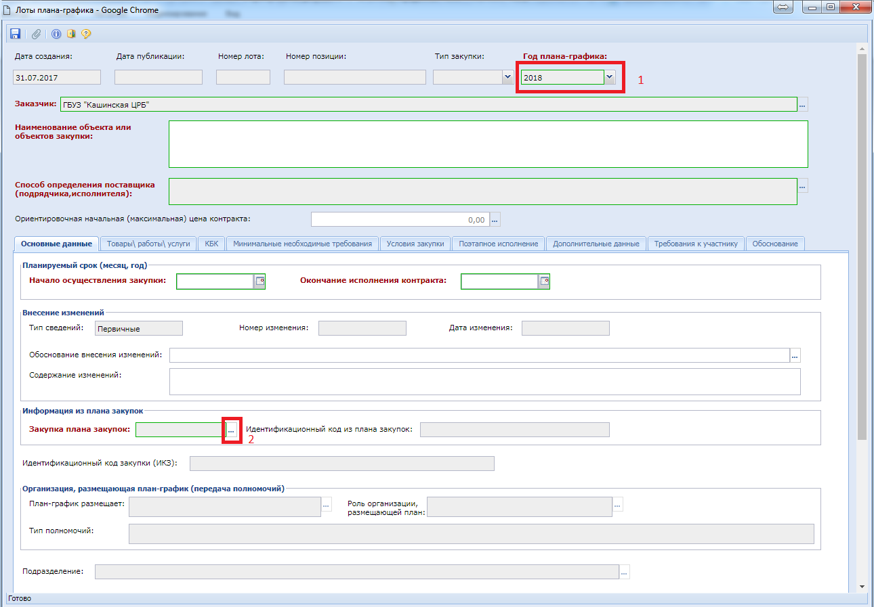Screen dimensions: 874x607
Task: Open lookup for Закупка плана закупок
Action: click(x=231, y=430)
